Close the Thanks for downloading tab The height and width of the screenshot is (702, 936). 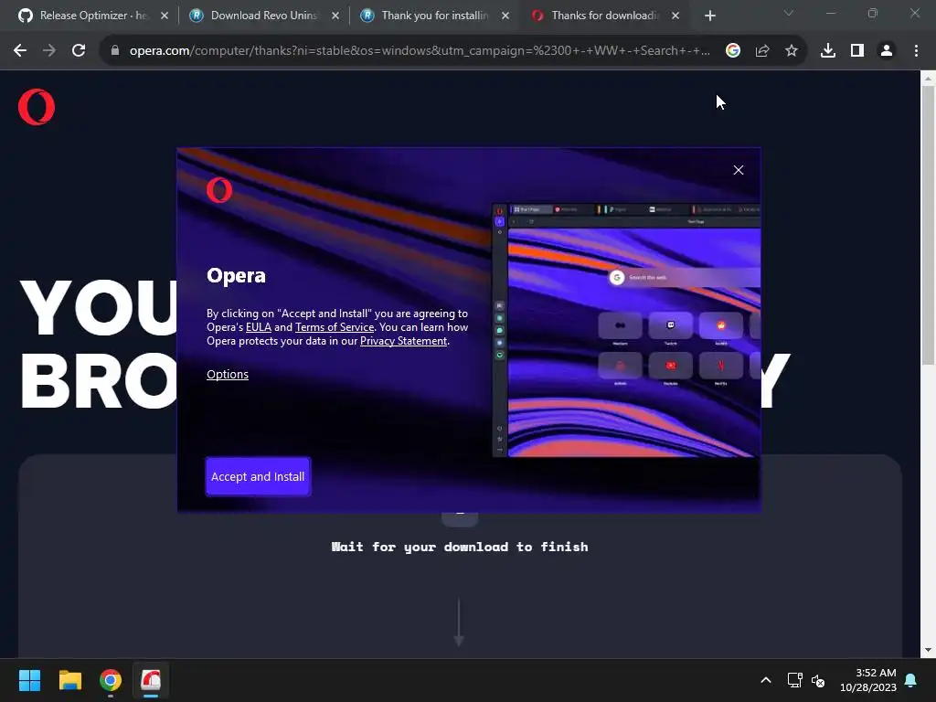[675, 16]
